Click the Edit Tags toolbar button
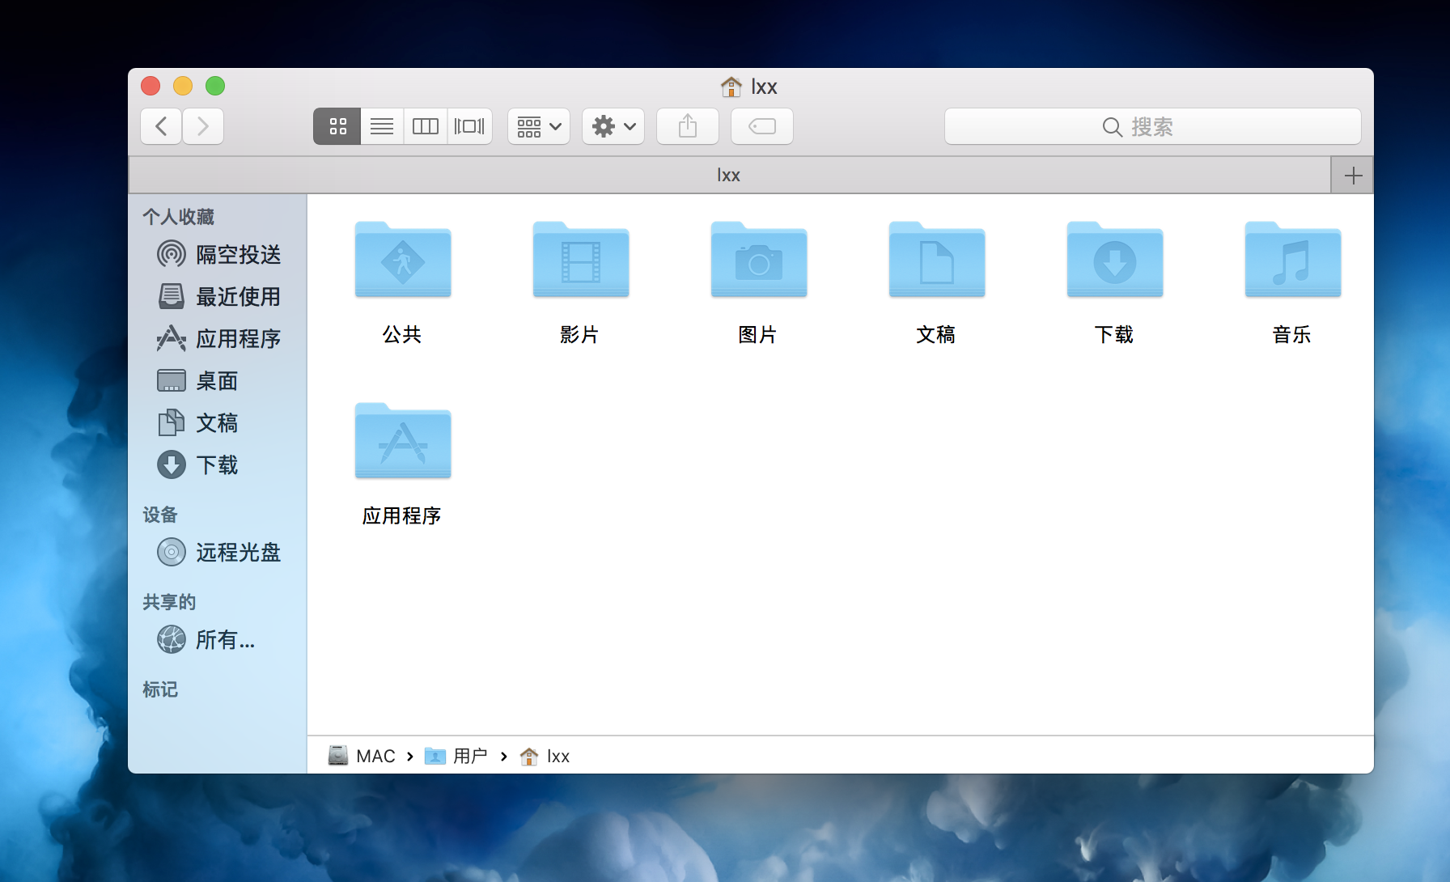 tap(762, 126)
